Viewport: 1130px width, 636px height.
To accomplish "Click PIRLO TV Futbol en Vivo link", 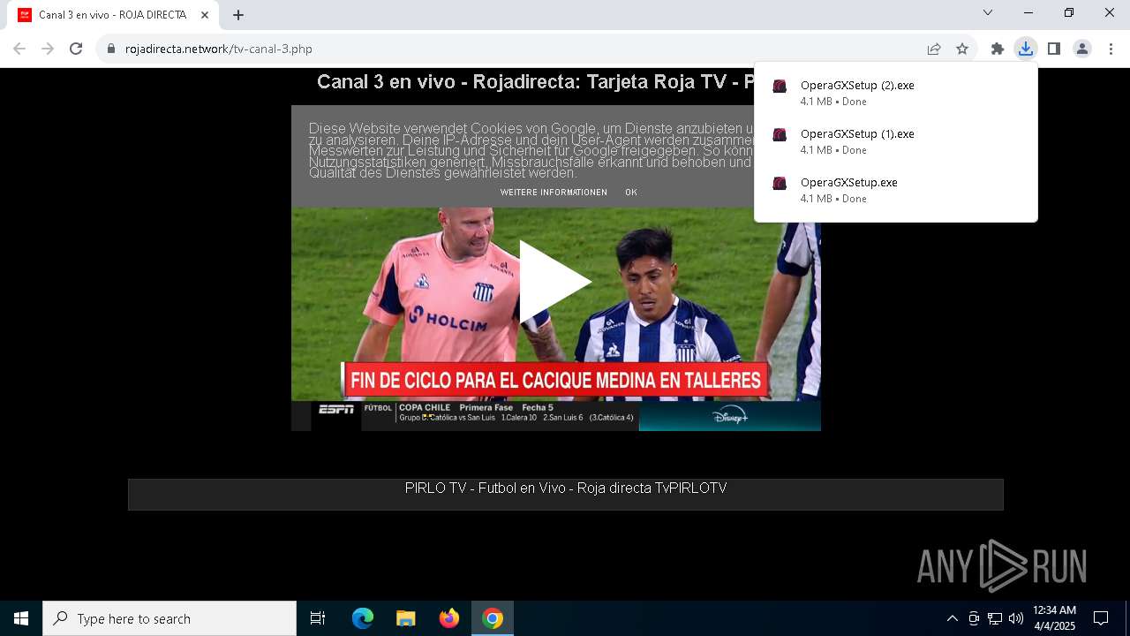I will [566, 488].
